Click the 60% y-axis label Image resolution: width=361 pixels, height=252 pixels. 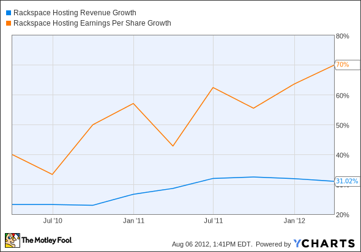tap(343, 96)
